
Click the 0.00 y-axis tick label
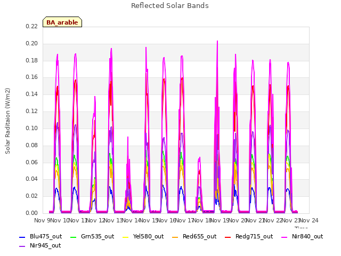tap(31, 213)
